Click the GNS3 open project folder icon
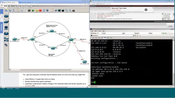This screenshot has height=98, width=175. tap(10, 11)
